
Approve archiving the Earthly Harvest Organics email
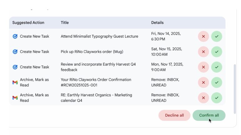(217, 98)
